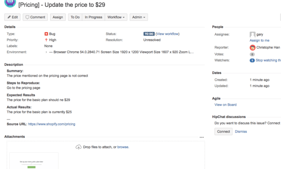The width and height of the screenshot is (281, 169).
Task: Open the View workflow link
Action: coord(168,34)
